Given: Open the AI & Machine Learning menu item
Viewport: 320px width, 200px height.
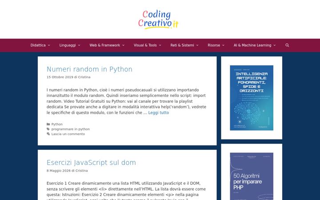Looking at the screenshot, I should (252, 45).
